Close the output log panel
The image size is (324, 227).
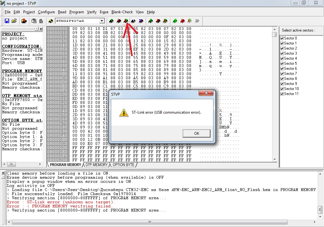point(3,173)
